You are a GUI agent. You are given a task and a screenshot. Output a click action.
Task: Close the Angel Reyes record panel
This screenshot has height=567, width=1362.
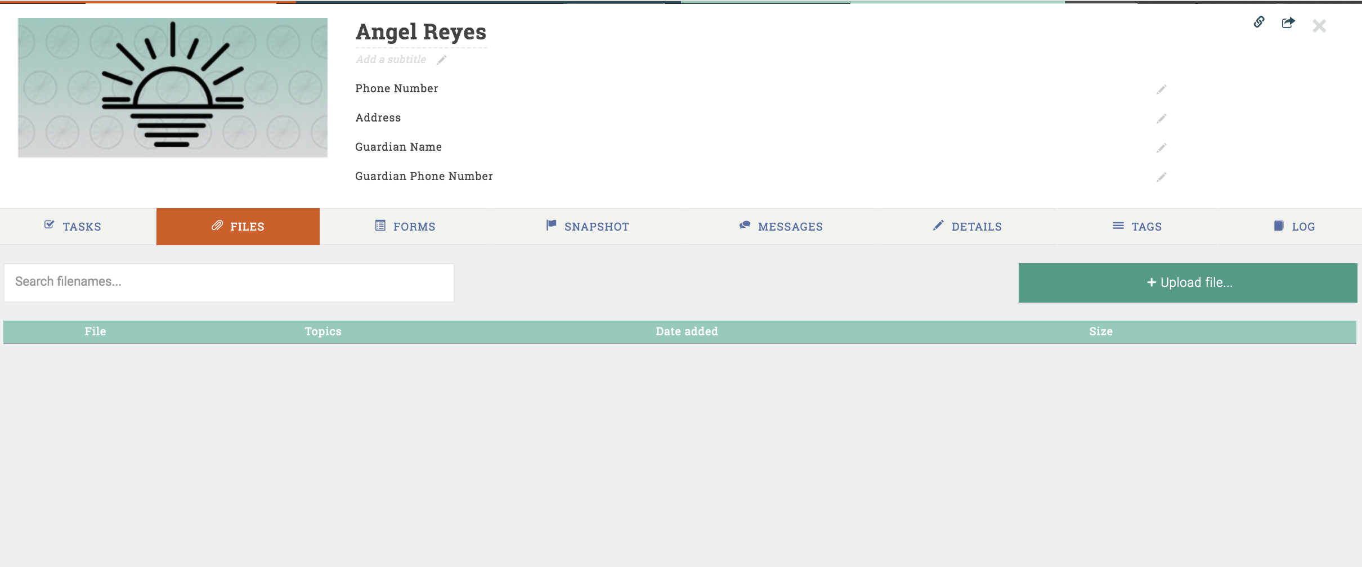(1319, 26)
